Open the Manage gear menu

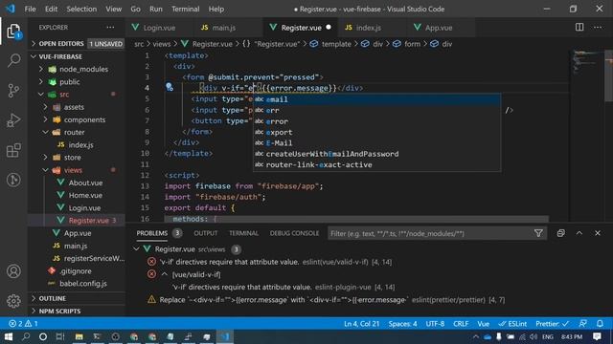tap(13, 301)
